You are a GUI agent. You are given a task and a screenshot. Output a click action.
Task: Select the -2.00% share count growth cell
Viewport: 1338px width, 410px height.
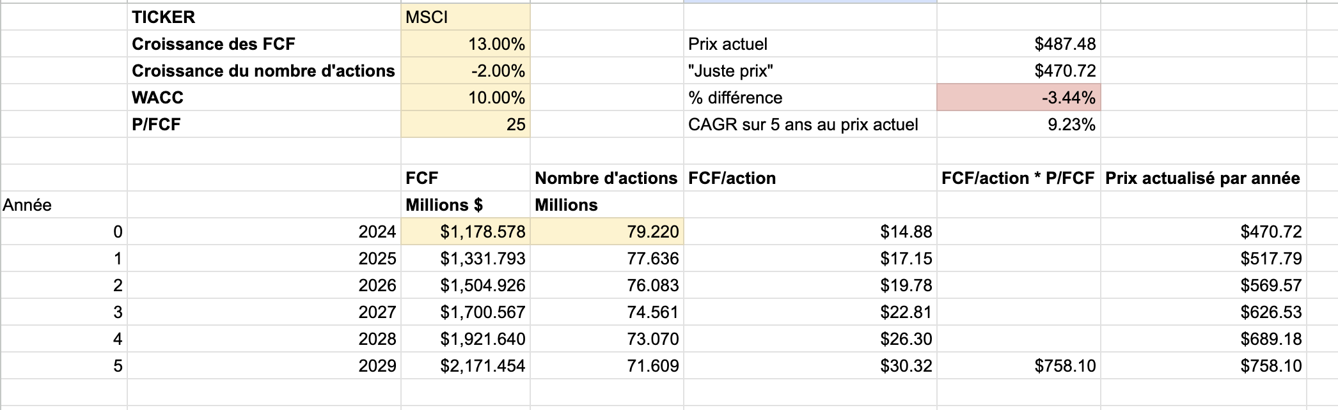pyautogui.click(x=466, y=71)
